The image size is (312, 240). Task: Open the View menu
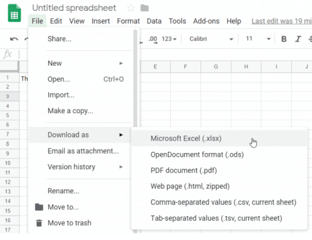[77, 21]
